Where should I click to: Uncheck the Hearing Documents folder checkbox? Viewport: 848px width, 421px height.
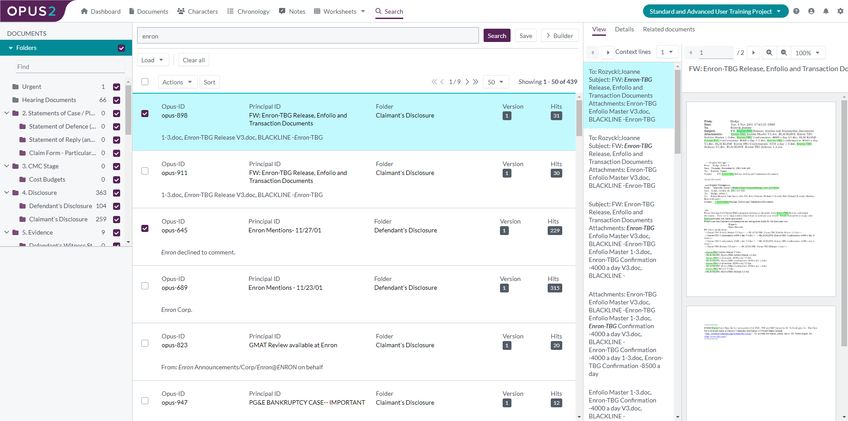pyautogui.click(x=117, y=100)
